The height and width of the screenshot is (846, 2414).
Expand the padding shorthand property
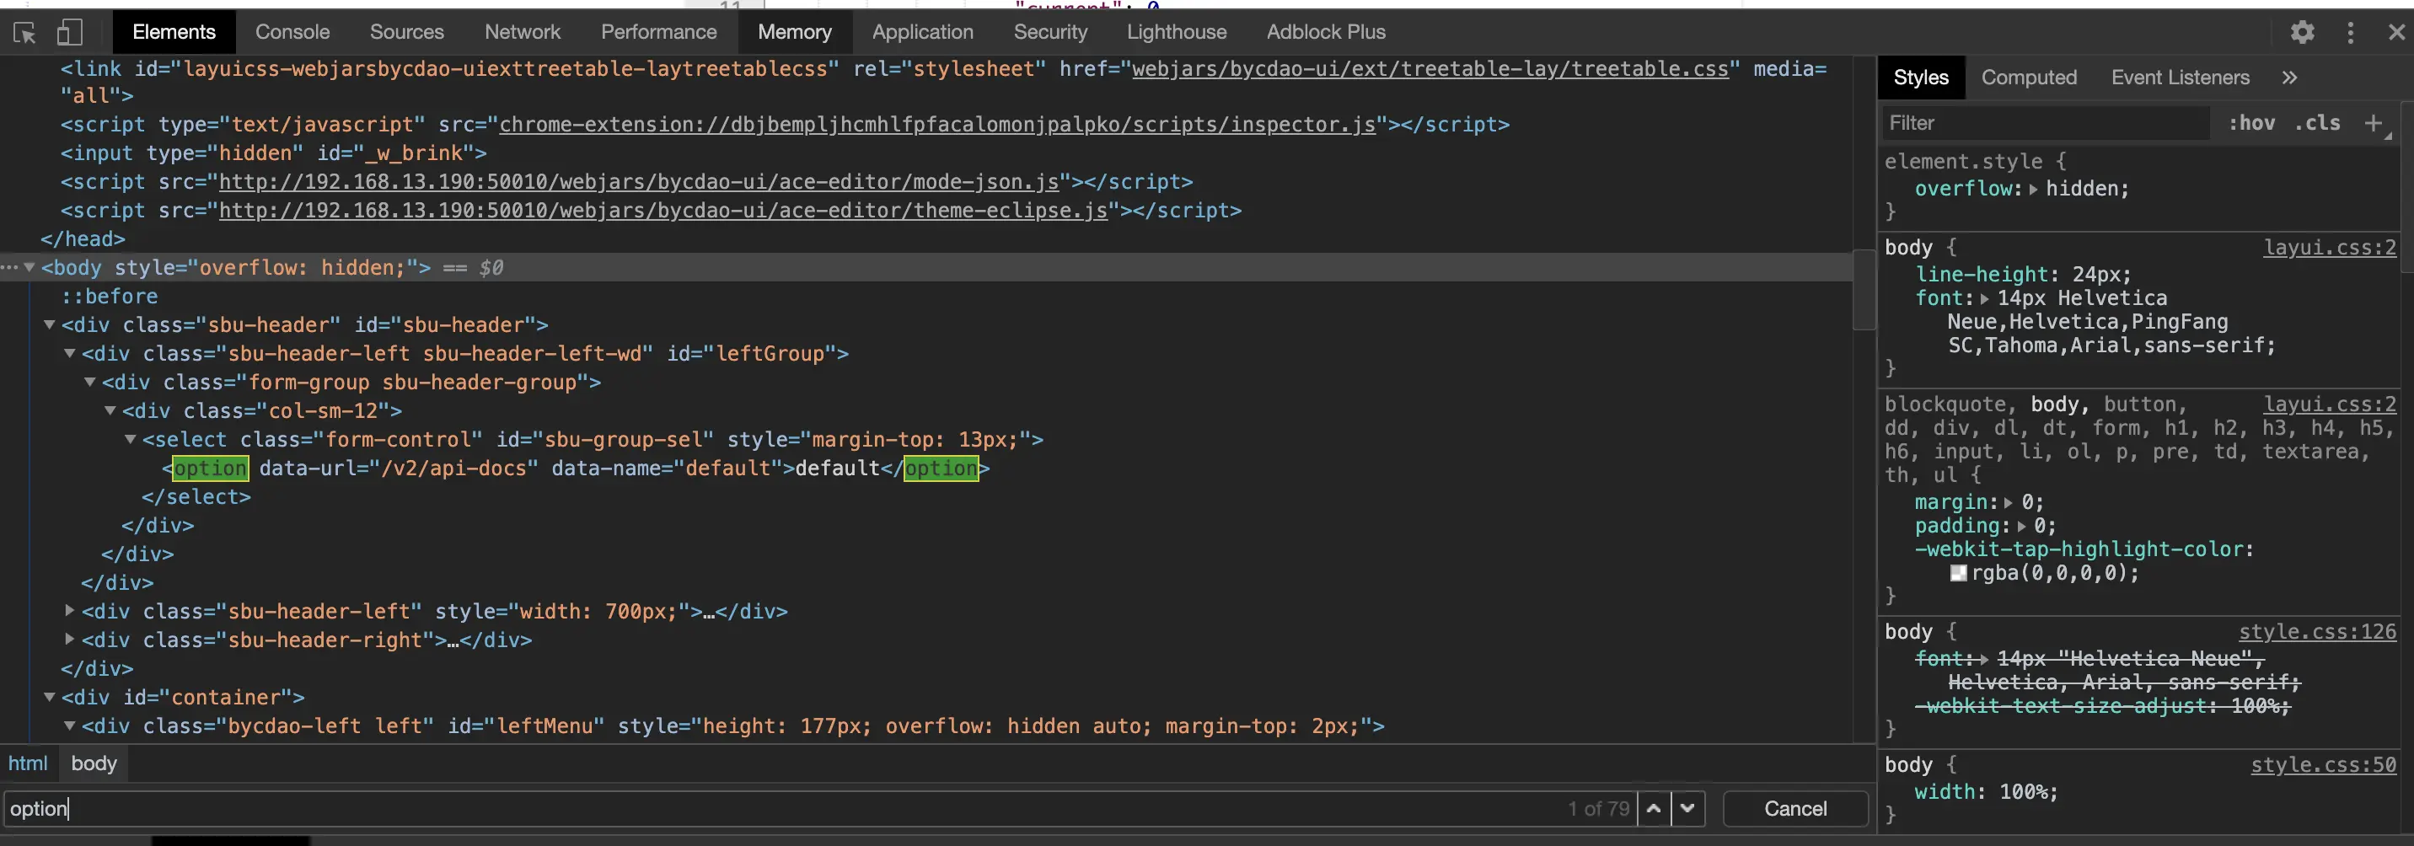click(2020, 527)
